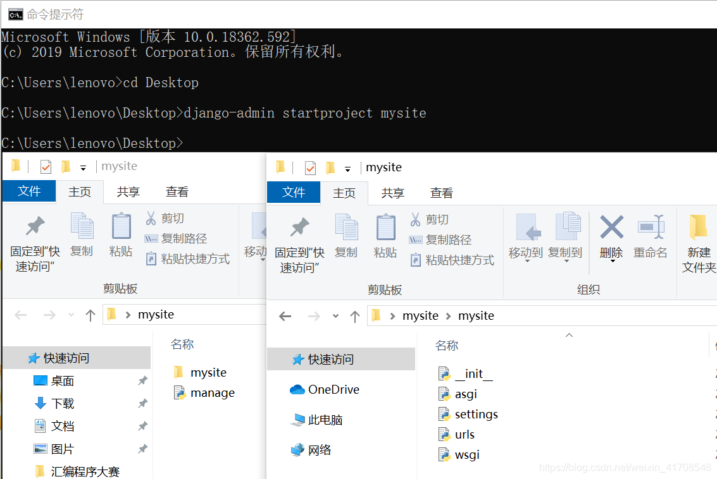Open Quick Access Toolbar dropdown in left window

(x=84, y=168)
